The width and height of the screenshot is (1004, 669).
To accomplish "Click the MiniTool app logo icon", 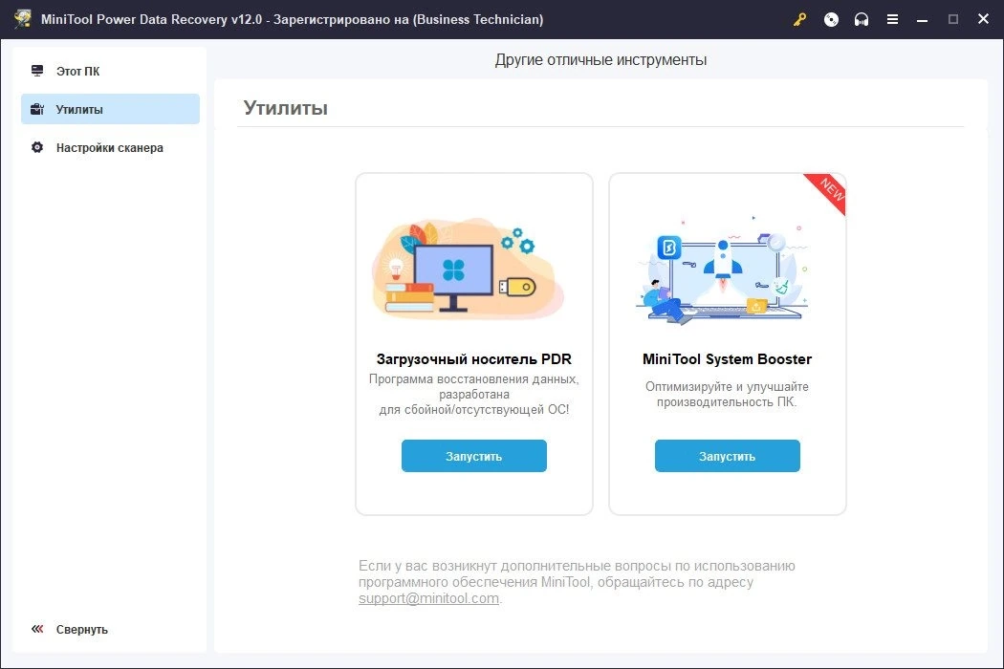I will click(23, 18).
